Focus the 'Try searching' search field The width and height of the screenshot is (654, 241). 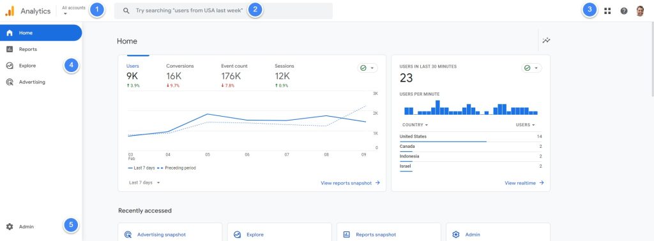pos(224,11)
